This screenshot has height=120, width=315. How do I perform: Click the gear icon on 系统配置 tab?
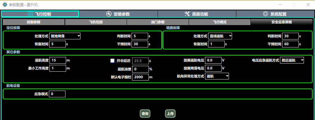click(x=266, y=14)
